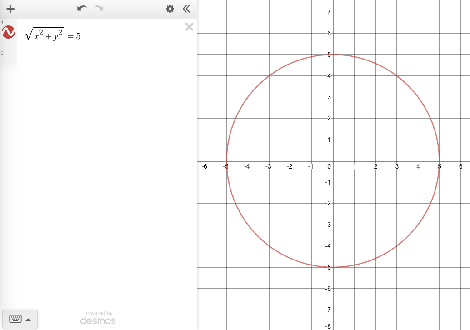Click the origin of the graph
Image resolution: width=470 pixels, height=330 pixels.
(333, 161)
